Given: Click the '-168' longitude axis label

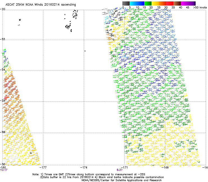Looking at the screenshot, I should click(x=165, y=167).
